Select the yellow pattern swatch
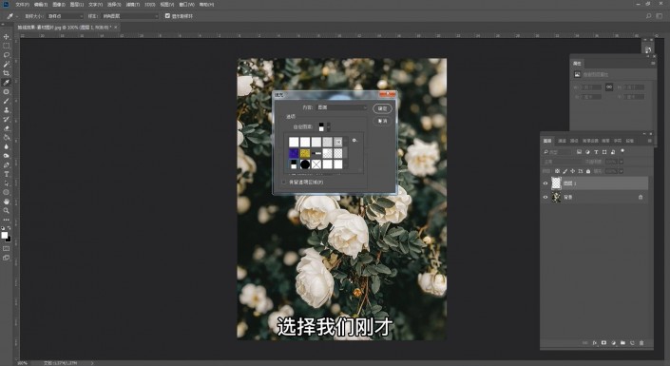 pyautogui.click(x=305, y=153)
